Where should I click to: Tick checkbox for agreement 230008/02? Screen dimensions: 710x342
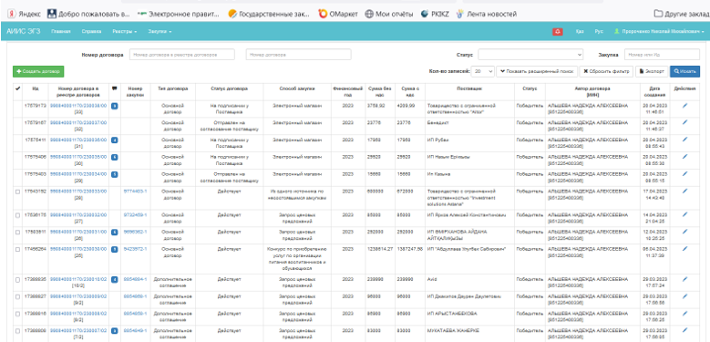click(x=17, y=315)
